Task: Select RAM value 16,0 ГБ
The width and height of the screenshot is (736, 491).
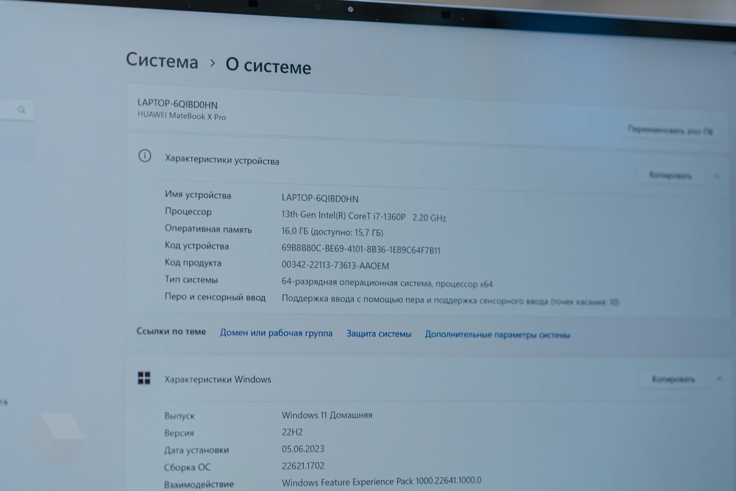Action: click(332, 232)
